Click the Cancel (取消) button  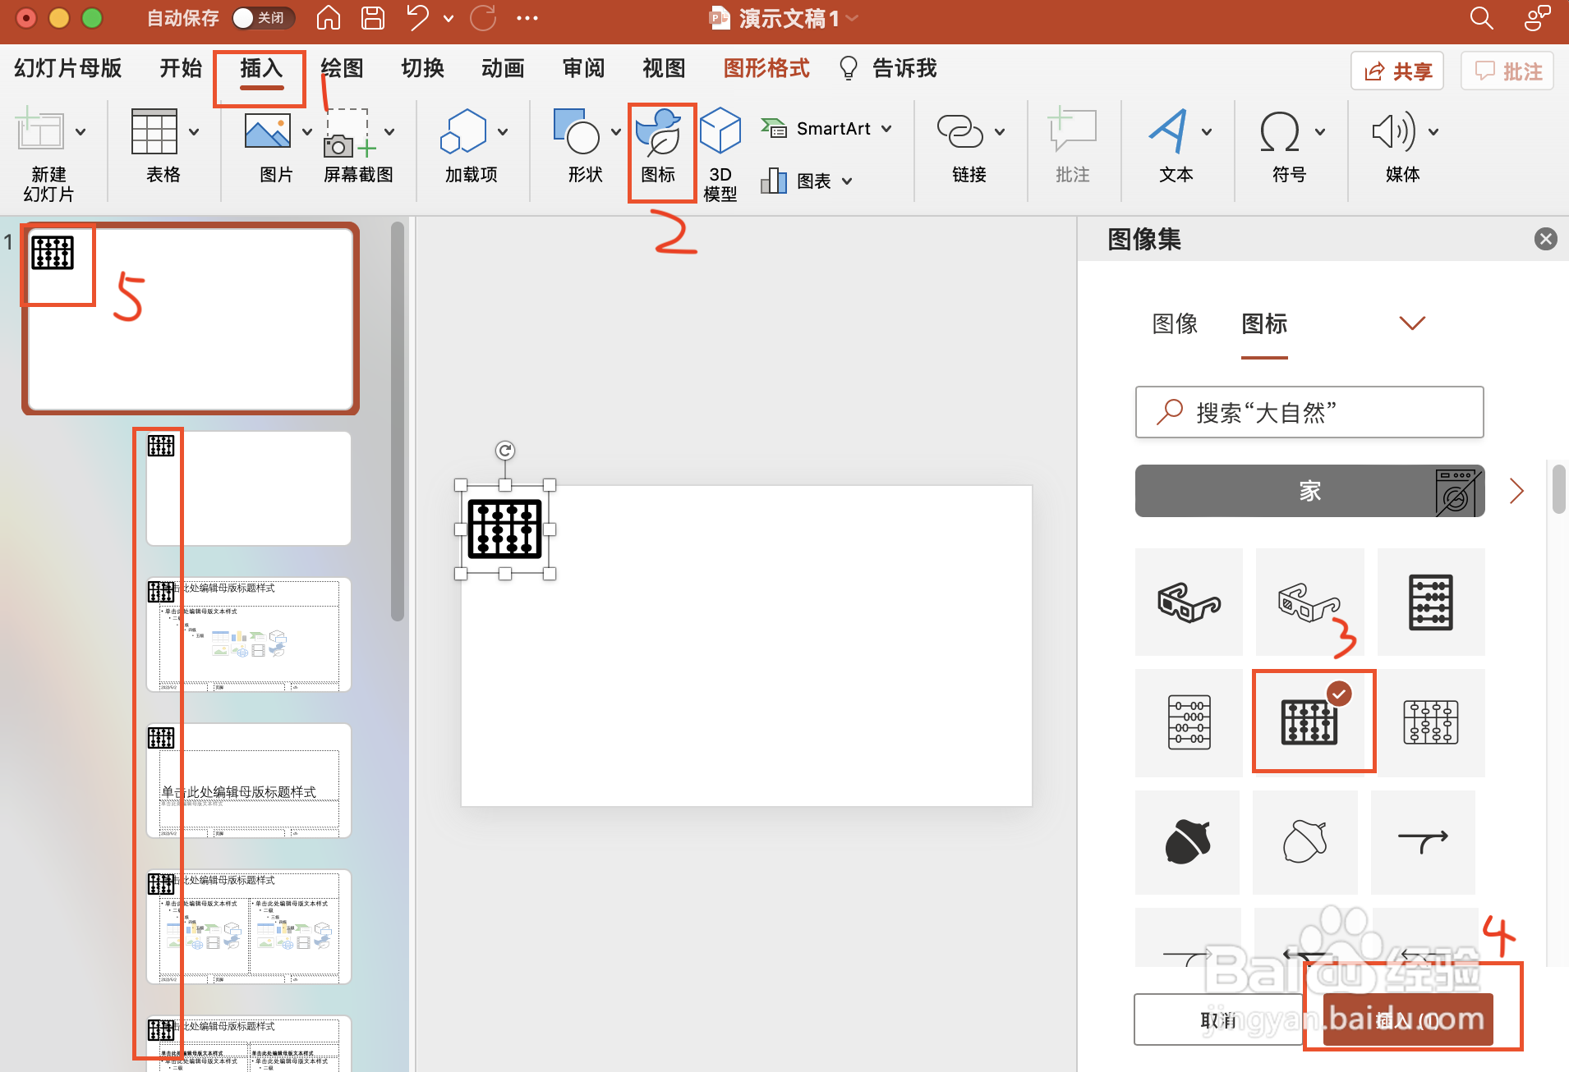1218,1020
